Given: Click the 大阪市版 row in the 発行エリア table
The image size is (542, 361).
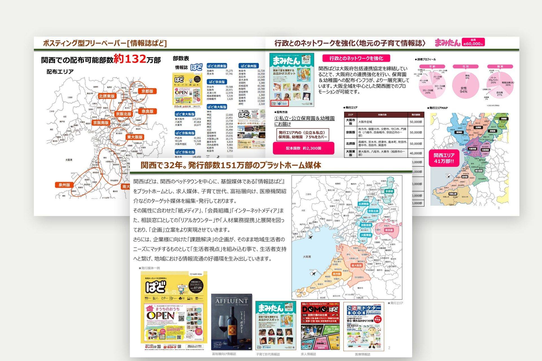Looking at the screenshot, I should click(x=384, y=122).
